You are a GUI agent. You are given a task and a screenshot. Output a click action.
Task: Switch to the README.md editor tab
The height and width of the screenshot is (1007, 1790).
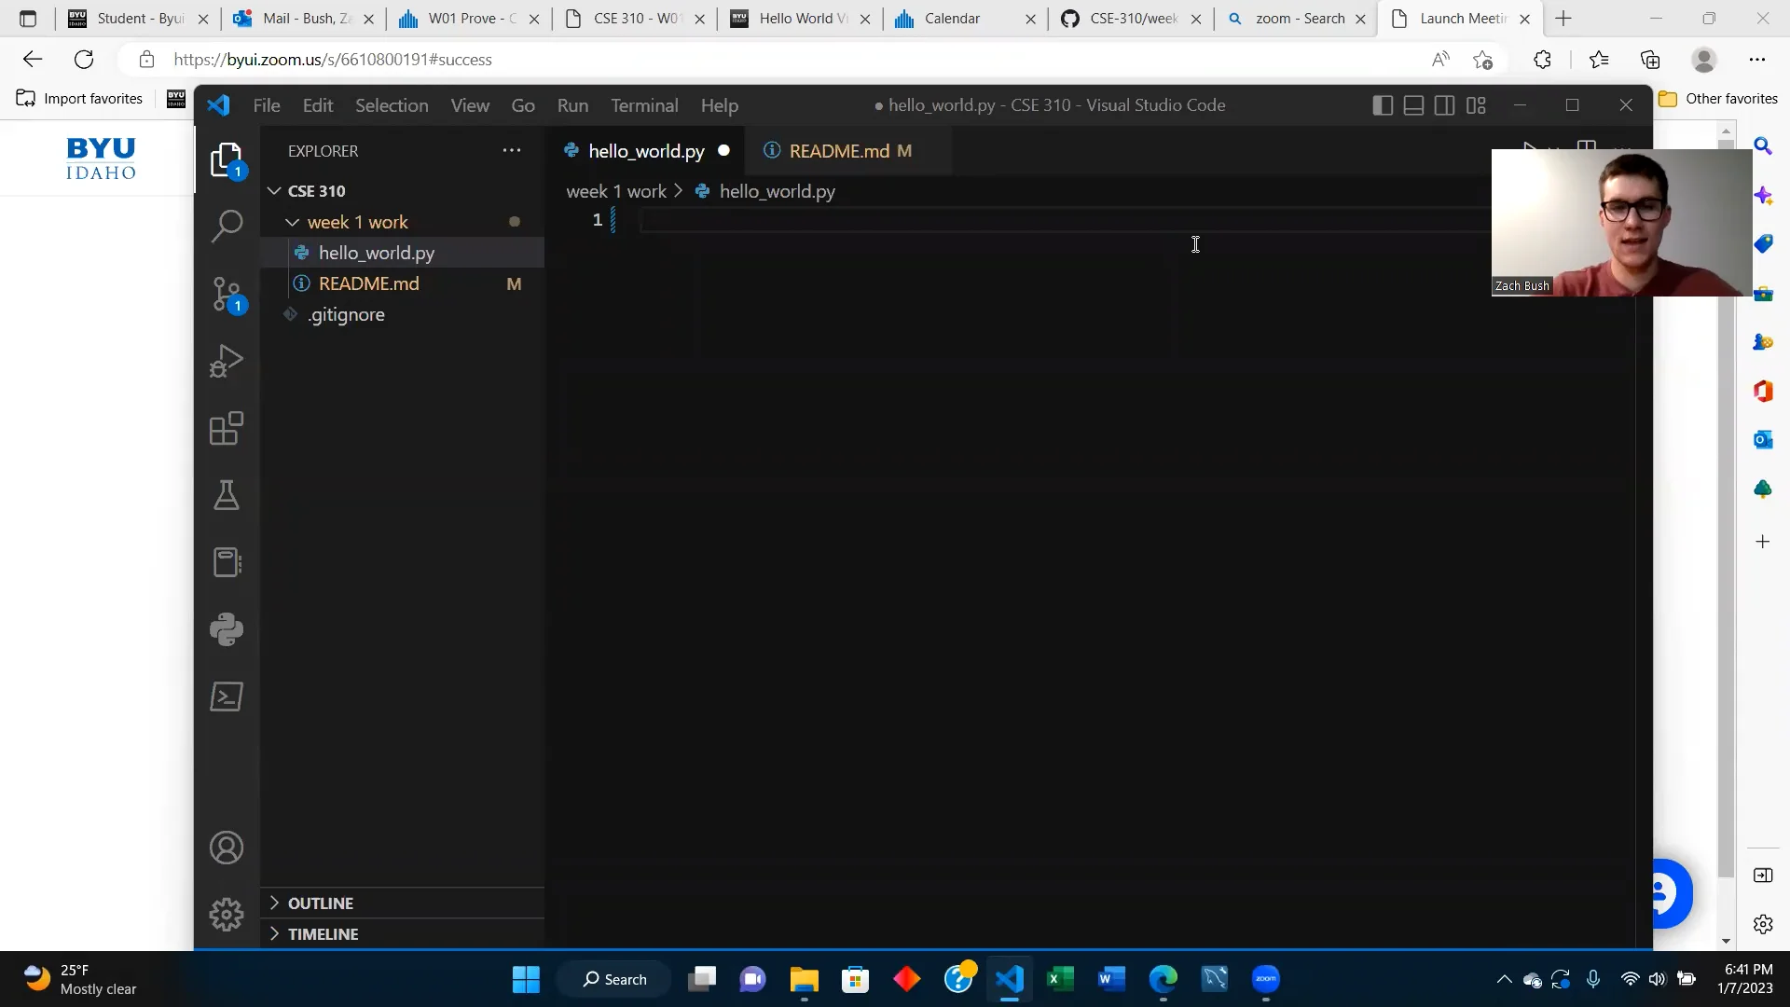pos(837,150)
